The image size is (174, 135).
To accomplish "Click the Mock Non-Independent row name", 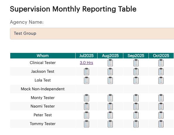I will (43, 89).
